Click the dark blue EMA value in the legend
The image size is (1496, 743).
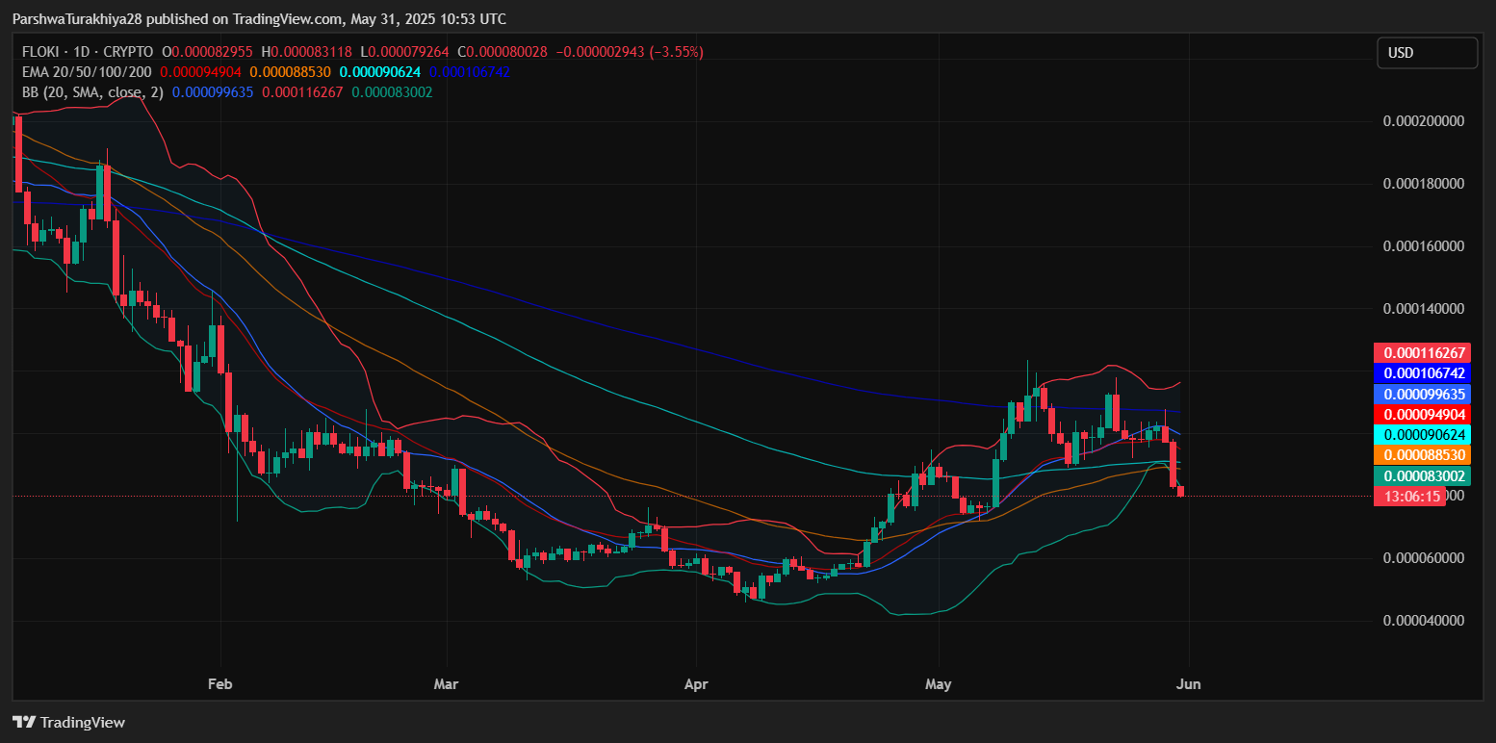[470, 72]
